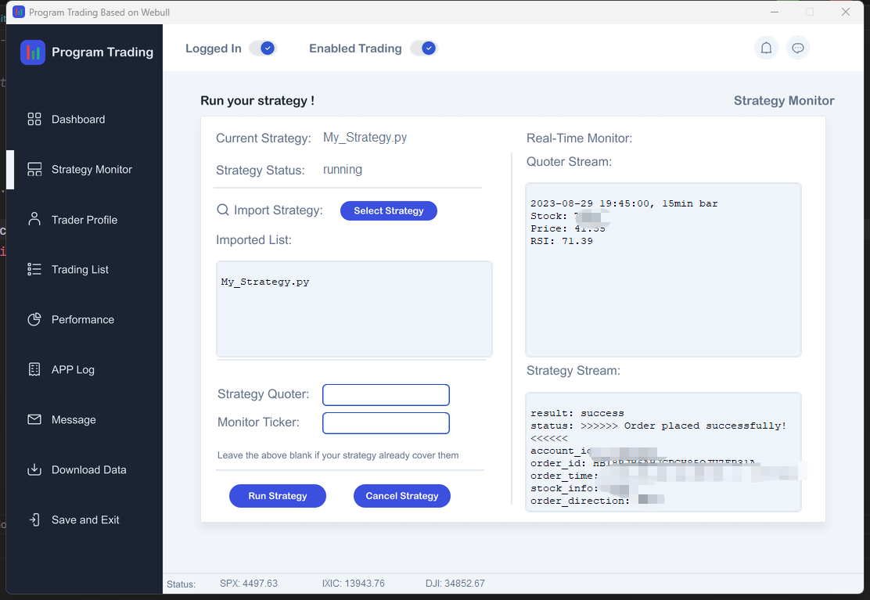The image size is (870, 600).
Task: Click the Trader Profile person icon
Action: [34, 219]
